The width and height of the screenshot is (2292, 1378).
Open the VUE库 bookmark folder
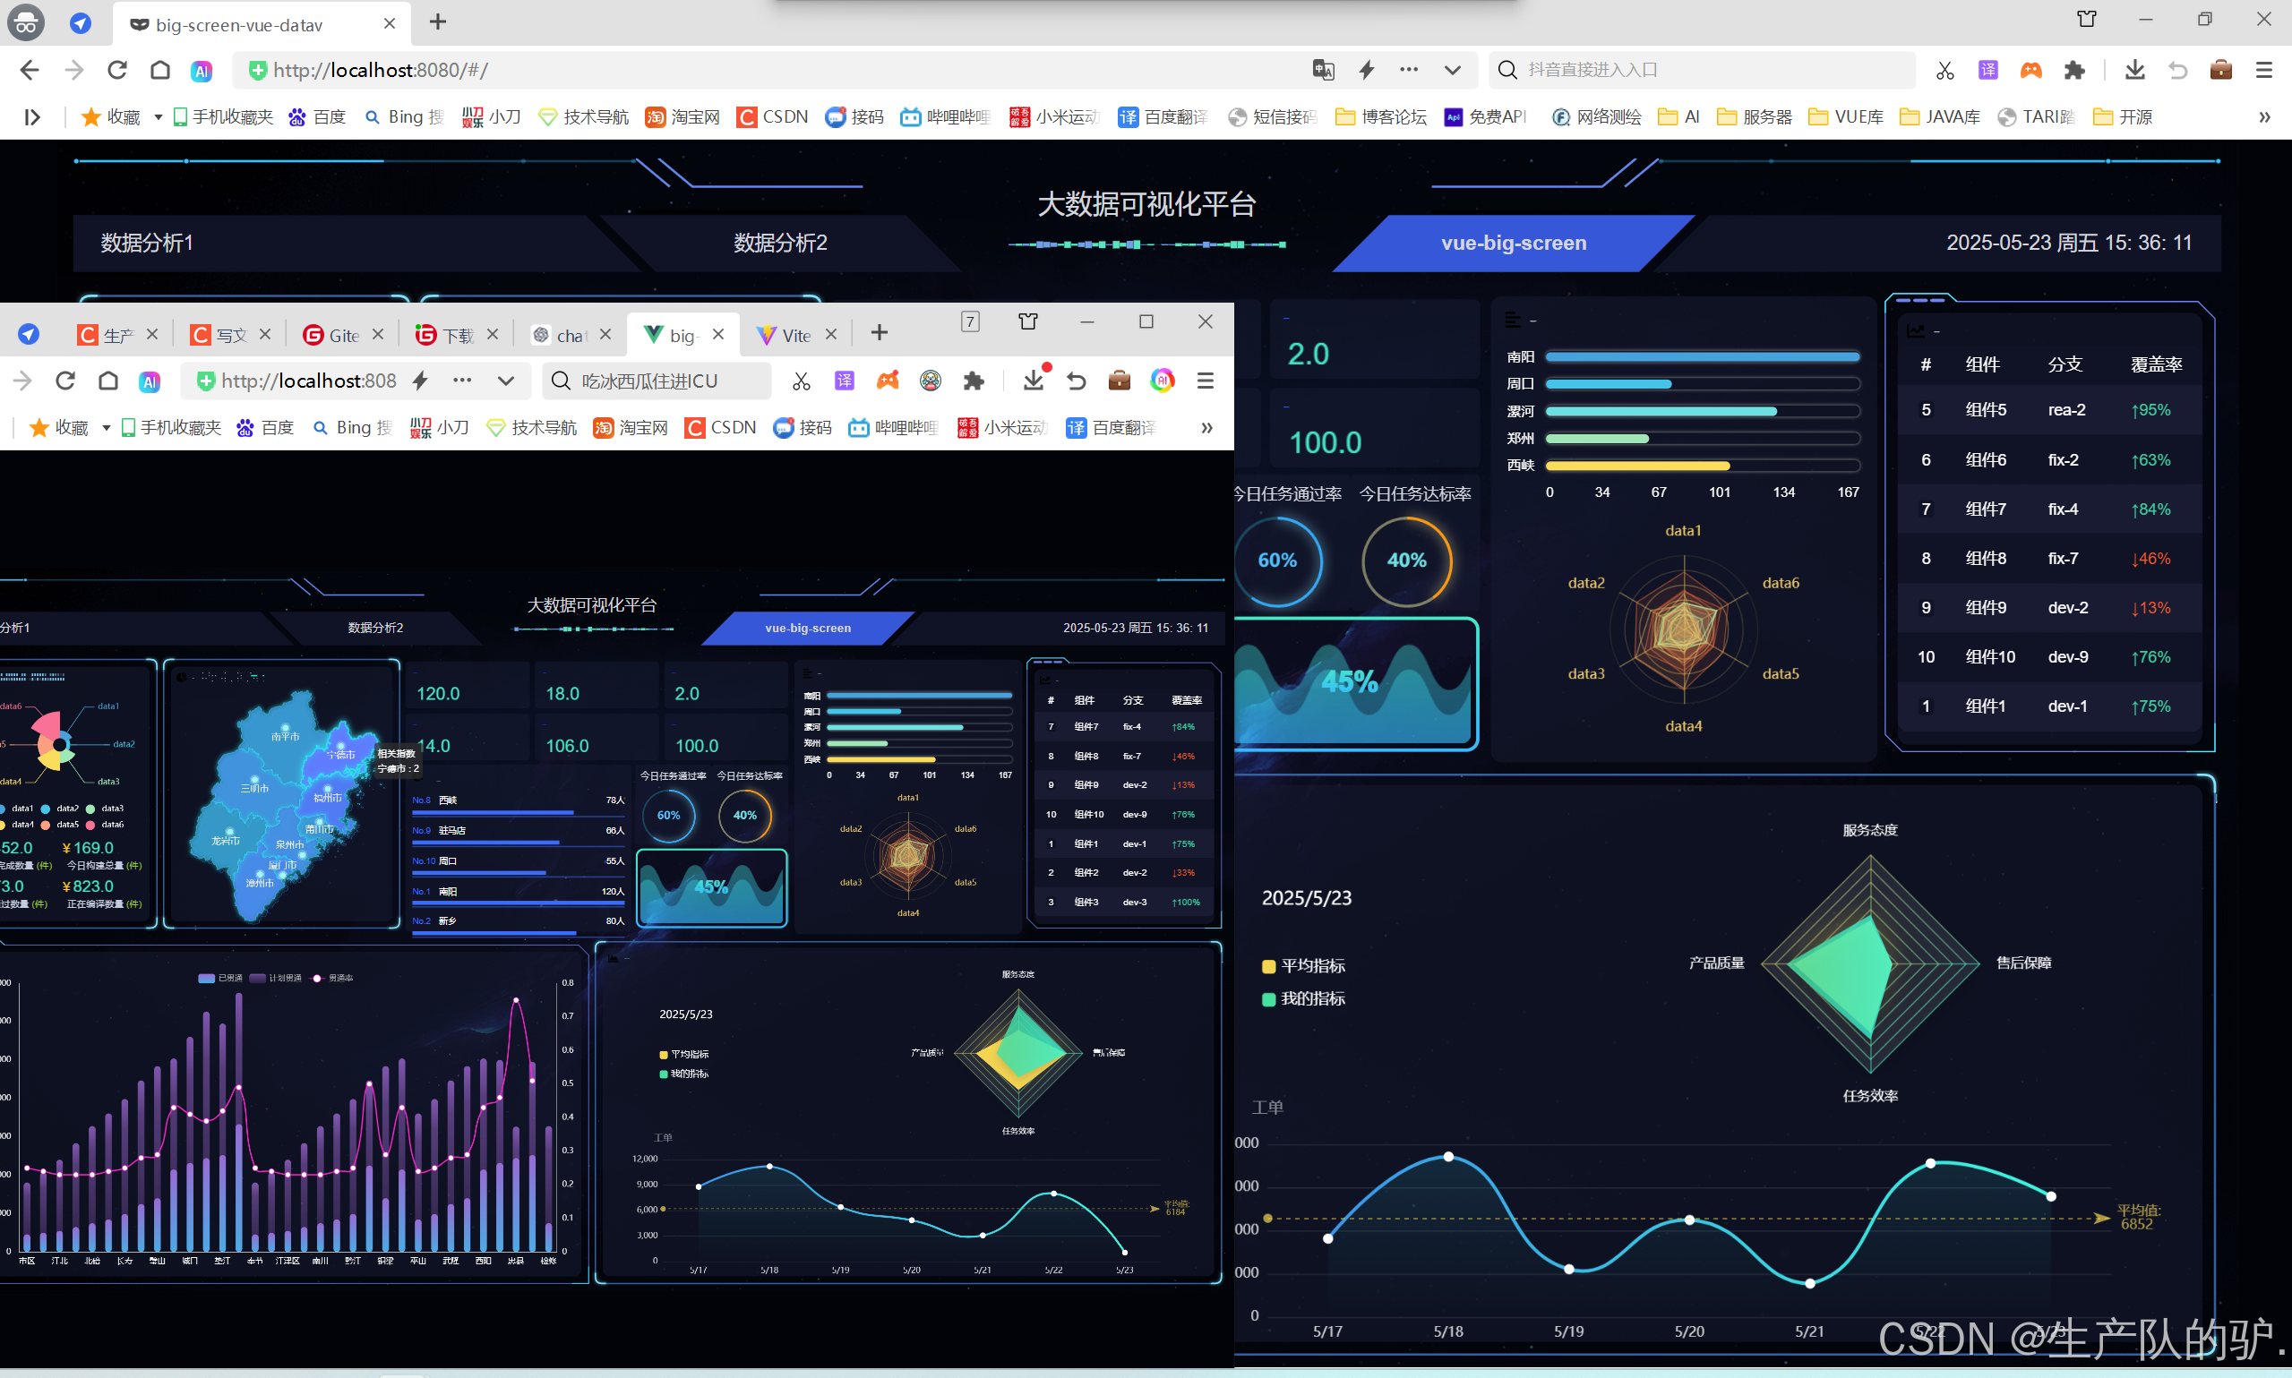1846,117
